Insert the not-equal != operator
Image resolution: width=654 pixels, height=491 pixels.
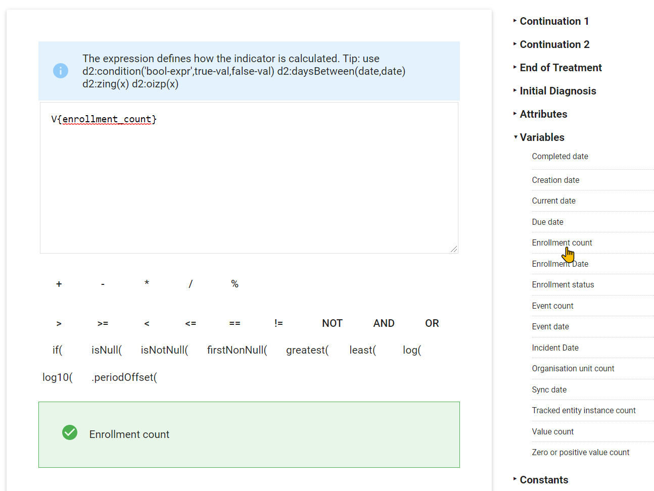point(278,323)
